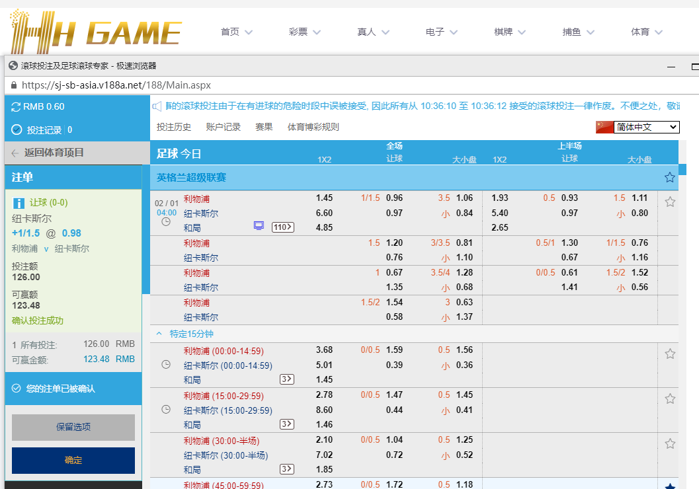699x489 pixels.
Task: Click the back arrow beside 返回体育项目
Action: pyautogui.click(x=15, y=153)
